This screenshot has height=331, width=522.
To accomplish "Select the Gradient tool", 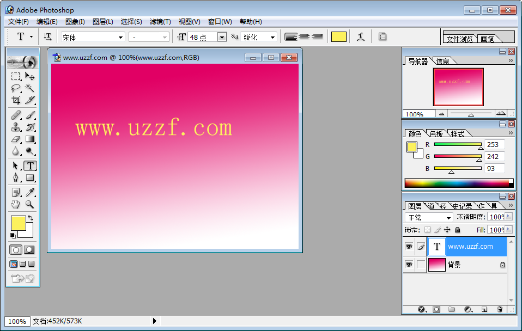I will [30, 139].
